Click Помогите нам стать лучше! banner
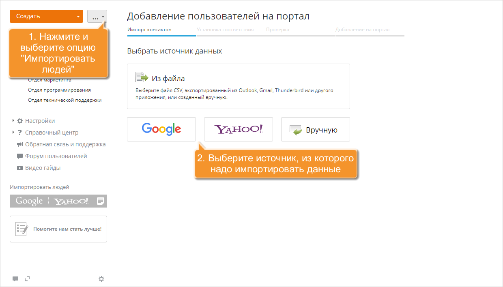 [x=58, y=229]
